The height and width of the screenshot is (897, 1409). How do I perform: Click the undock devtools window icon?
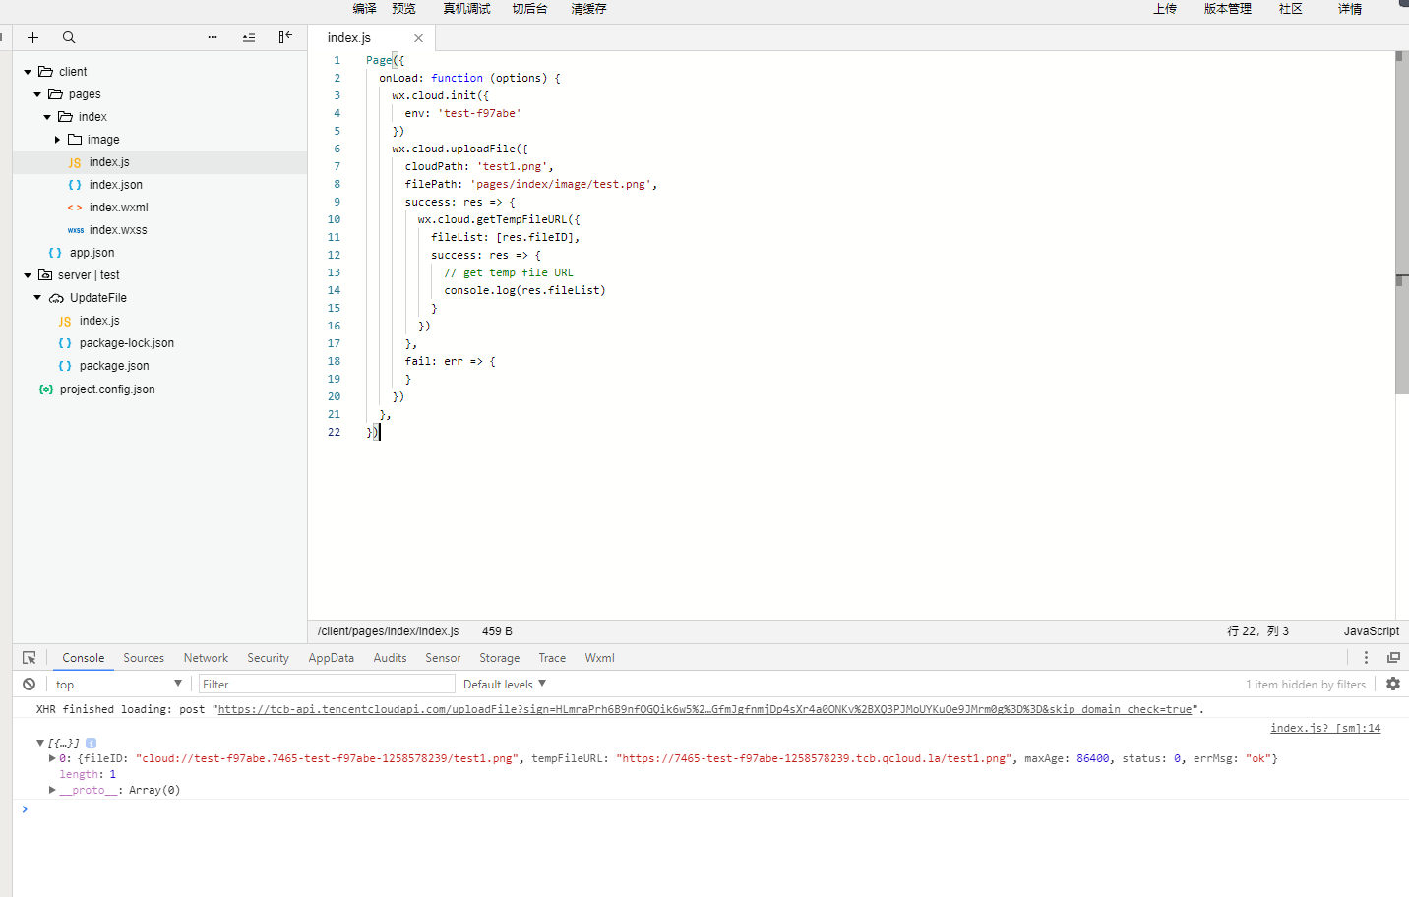(x=1393, y=658)
